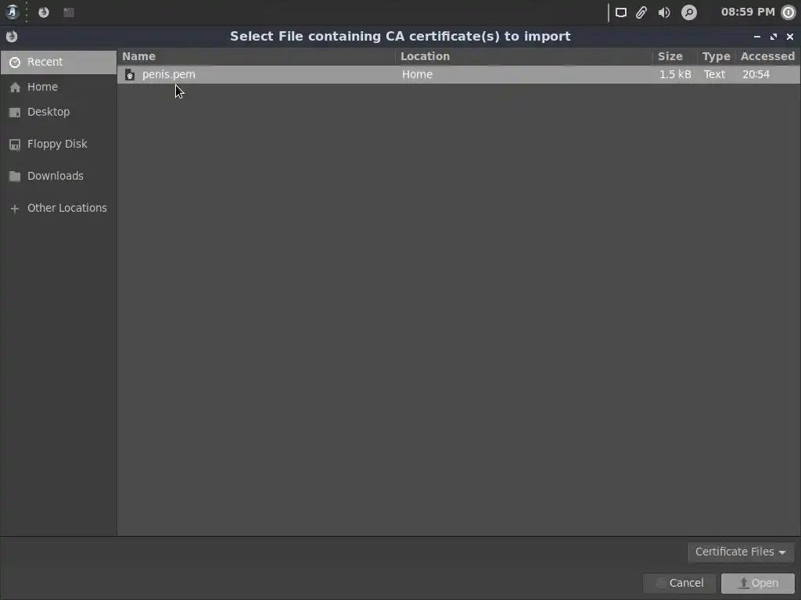801x600 pixels.
Task: Click the Cancel button
Action: pos(680,583)
